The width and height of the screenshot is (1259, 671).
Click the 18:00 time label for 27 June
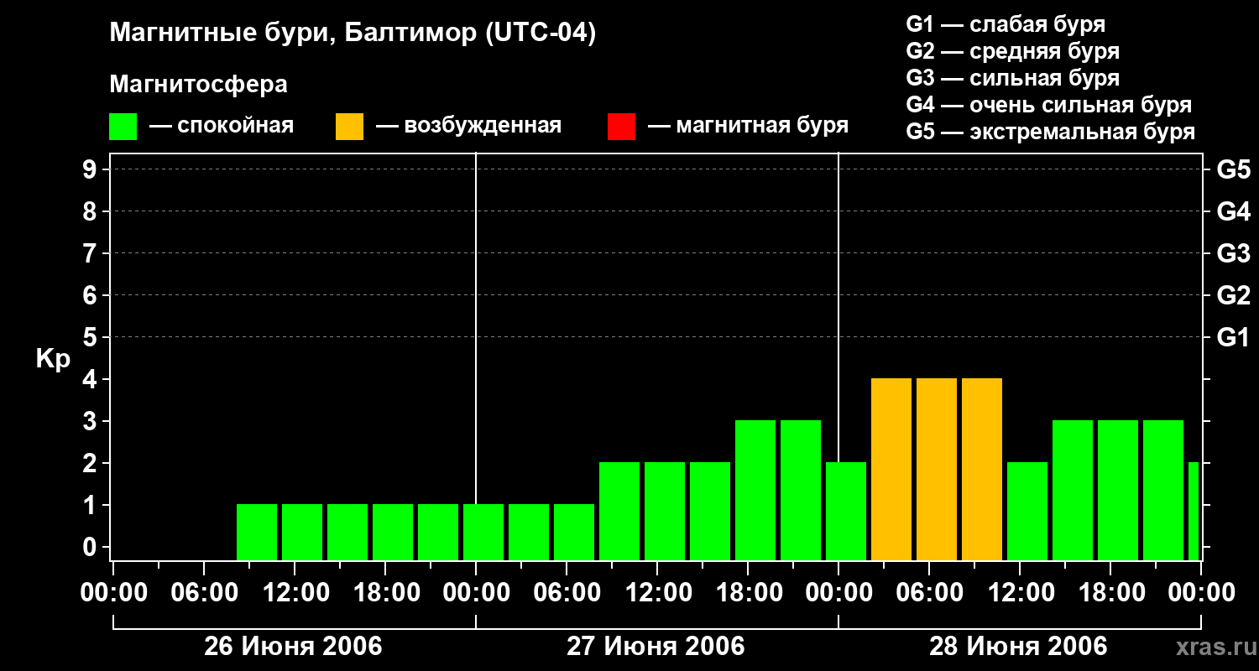748,592
